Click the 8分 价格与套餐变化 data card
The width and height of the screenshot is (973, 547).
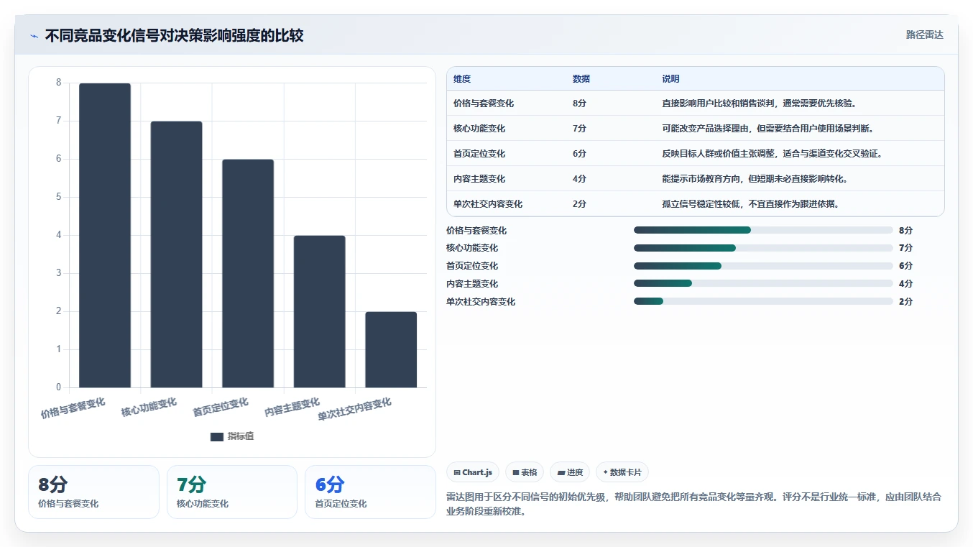point(93,492)
